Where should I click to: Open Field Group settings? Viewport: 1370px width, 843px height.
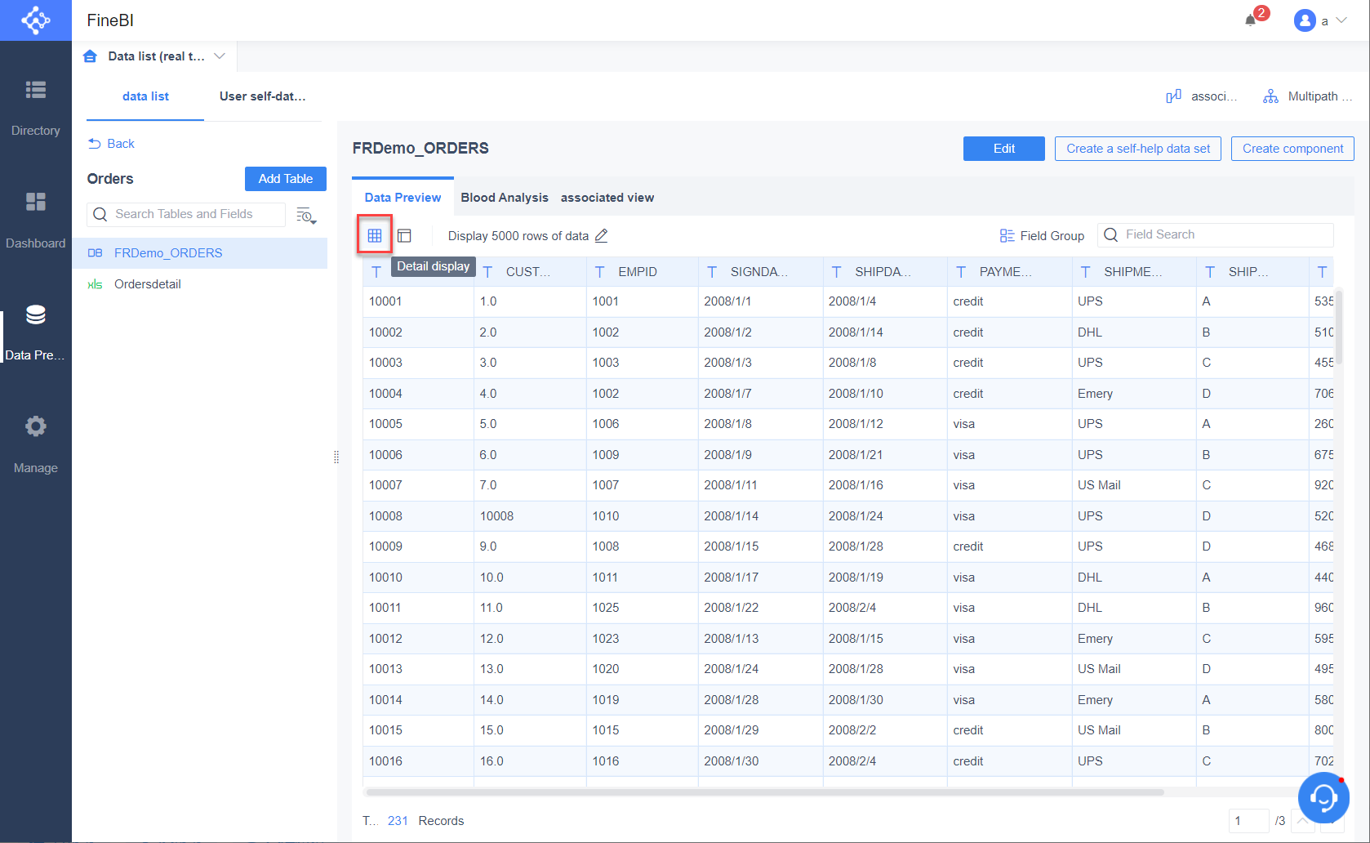pyautogui.click(x=1042, y=235)
